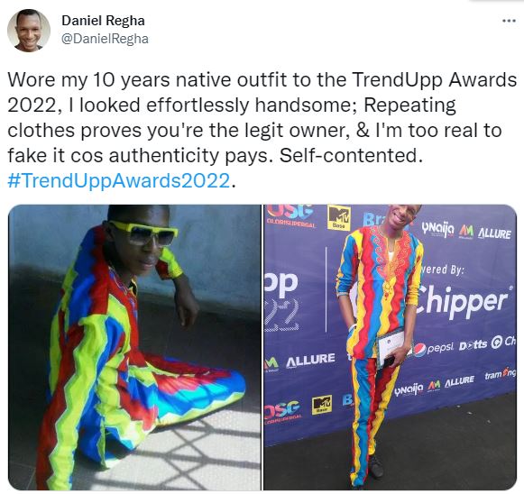Click the YNaija logo next to the smiling face
Viewport: 524px width, 494px height.
[x=437, y=228]
